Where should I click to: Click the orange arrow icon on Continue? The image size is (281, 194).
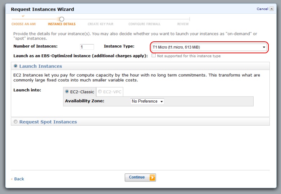pos(152,177)
